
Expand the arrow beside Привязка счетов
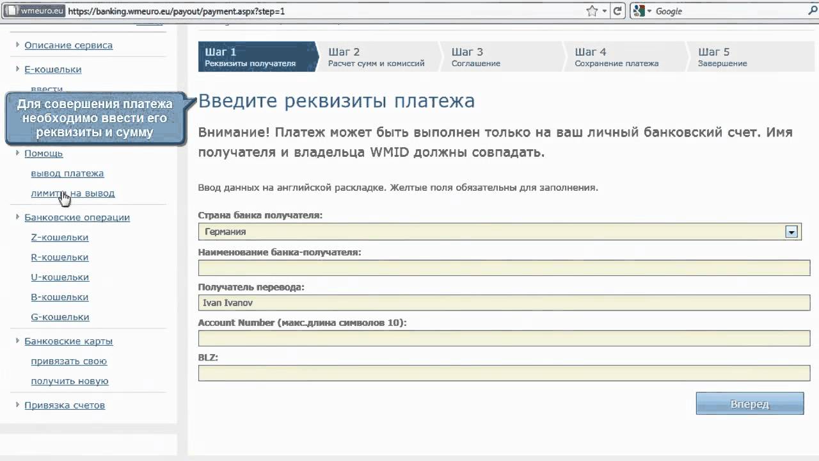point(18,405)
